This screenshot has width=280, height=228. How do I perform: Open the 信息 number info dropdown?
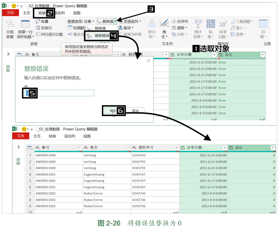238,34
